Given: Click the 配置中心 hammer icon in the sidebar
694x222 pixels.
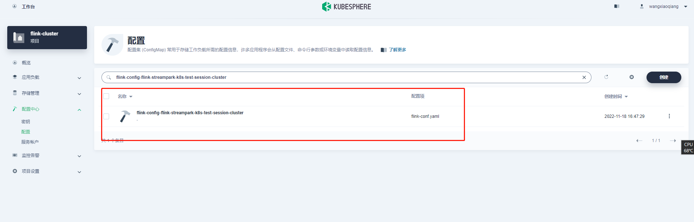Looking at the screenshot, I should [15, 109].
